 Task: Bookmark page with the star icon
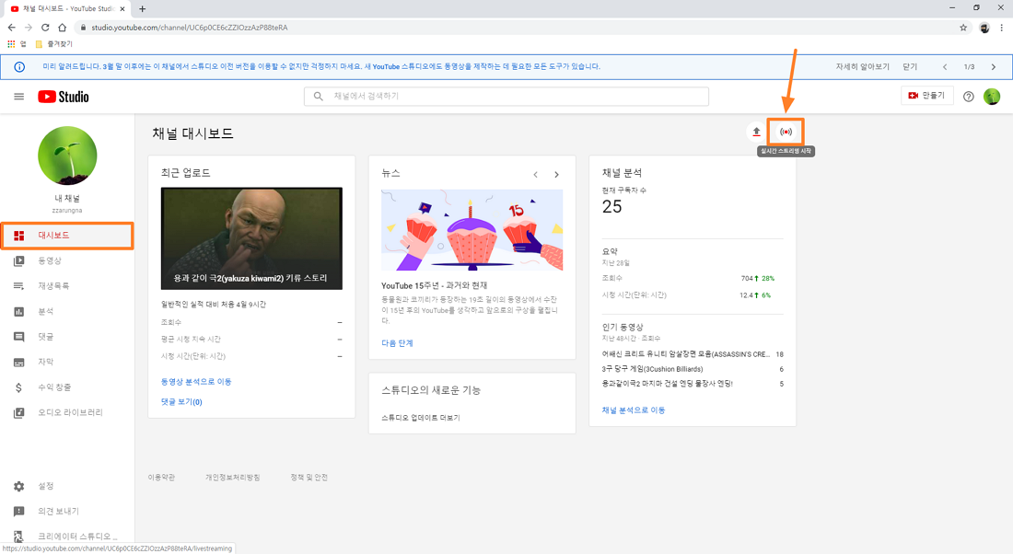963,27
